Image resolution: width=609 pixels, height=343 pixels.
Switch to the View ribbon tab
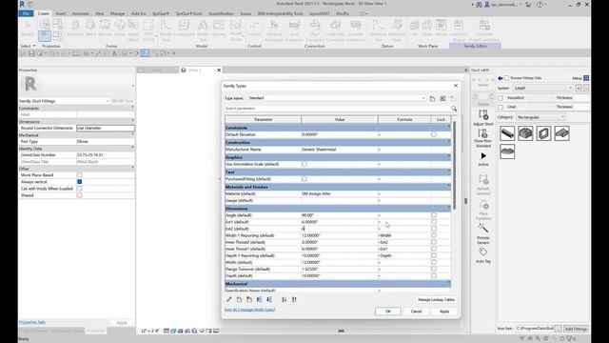(x=99, y=13)
